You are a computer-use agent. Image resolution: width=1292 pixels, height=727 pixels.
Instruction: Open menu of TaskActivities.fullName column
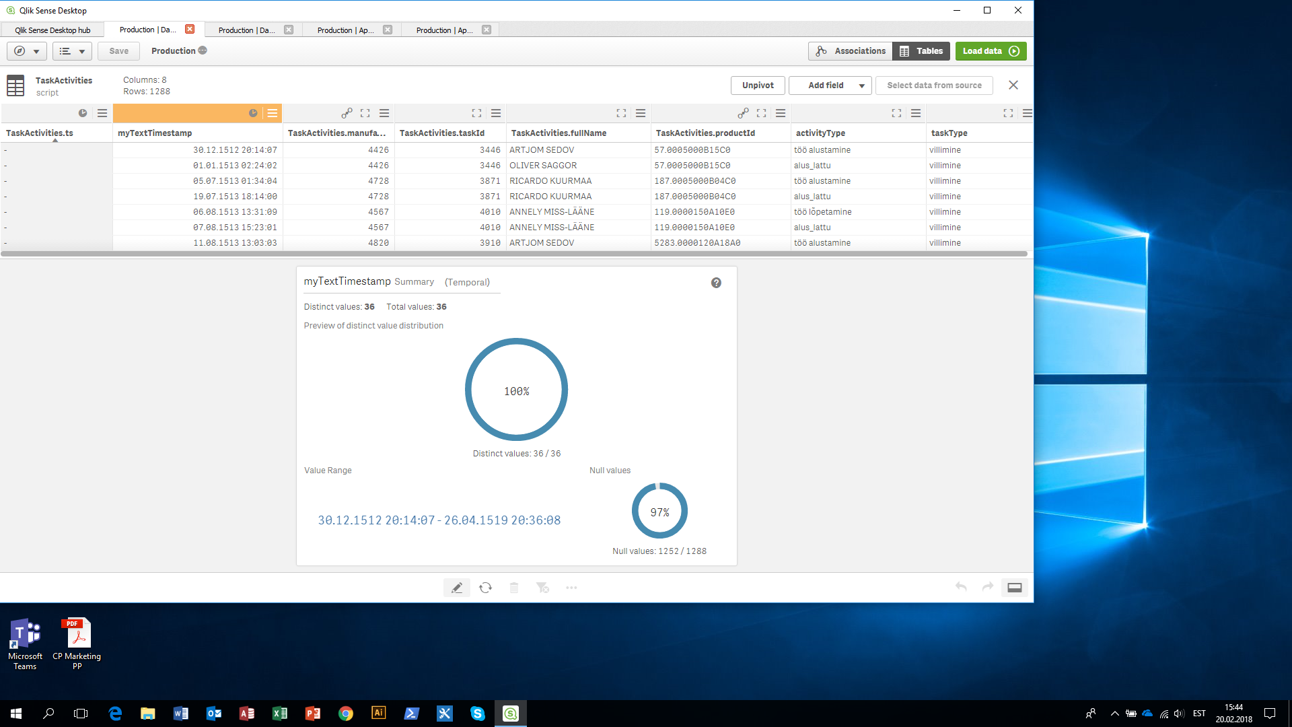click(x=641, y=113)
